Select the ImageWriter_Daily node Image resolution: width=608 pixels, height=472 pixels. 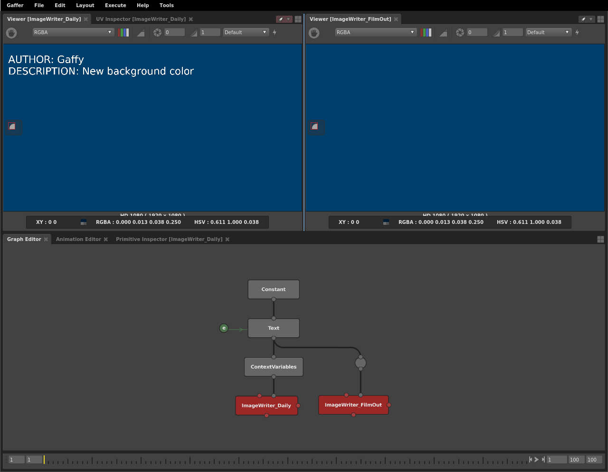pyautogui.click(x=266, y=406)
